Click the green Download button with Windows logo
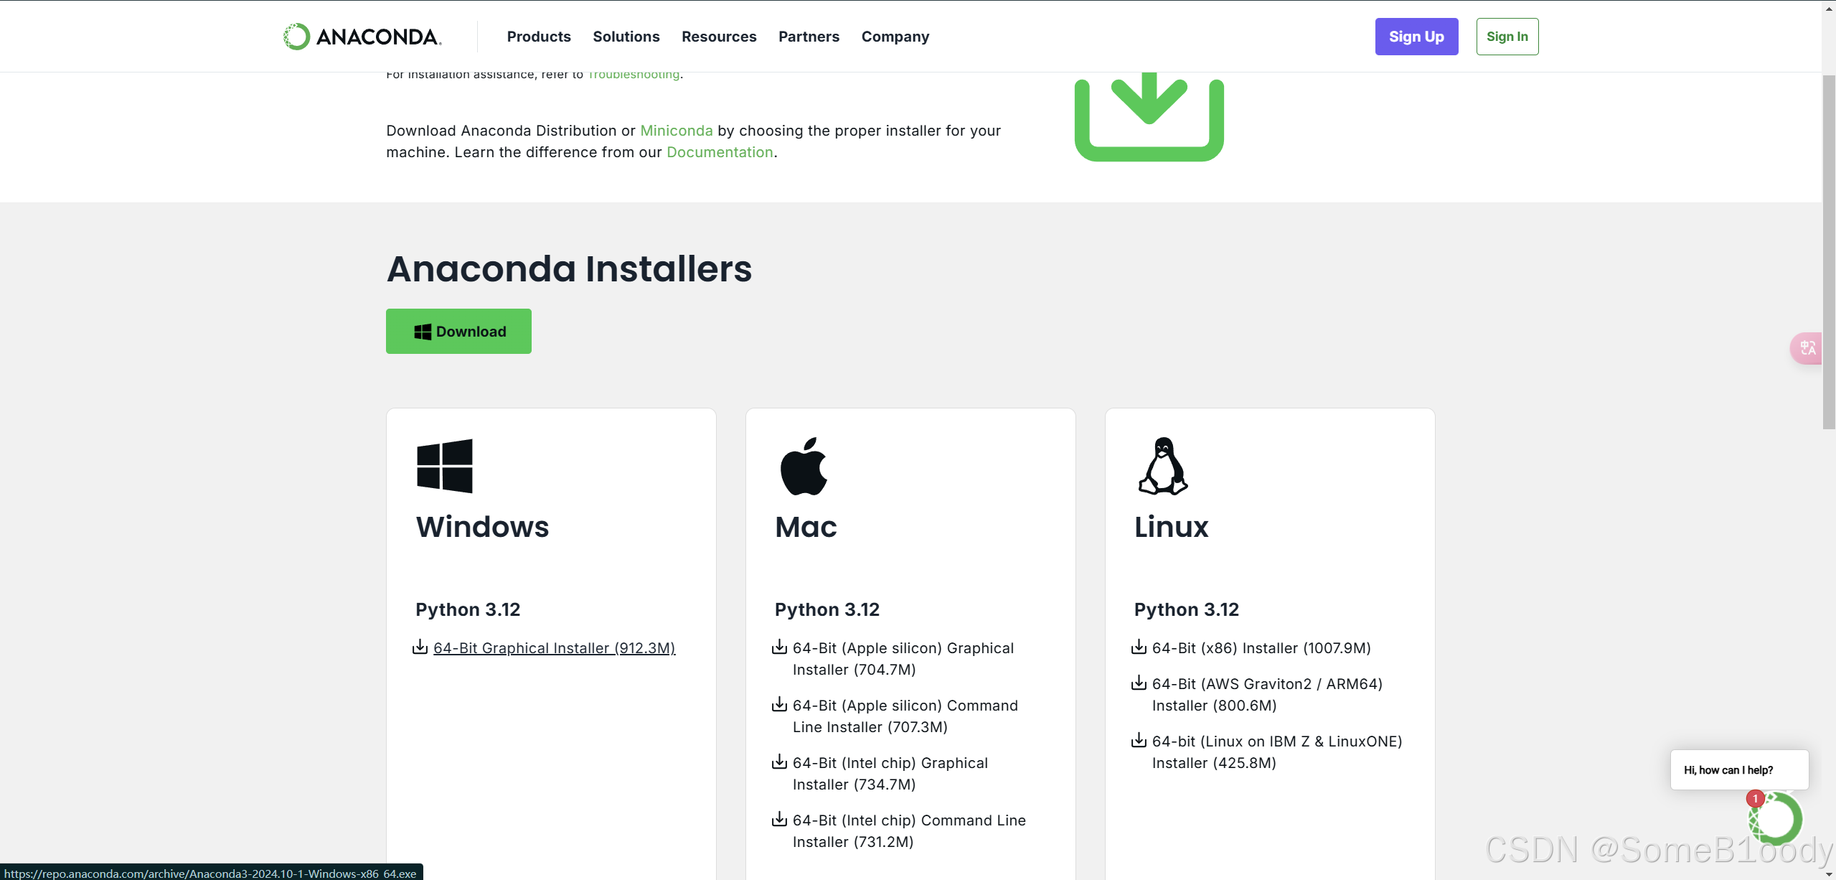Image resolution: width=1836 pixels, height=880 pixels. click(458, 331)
